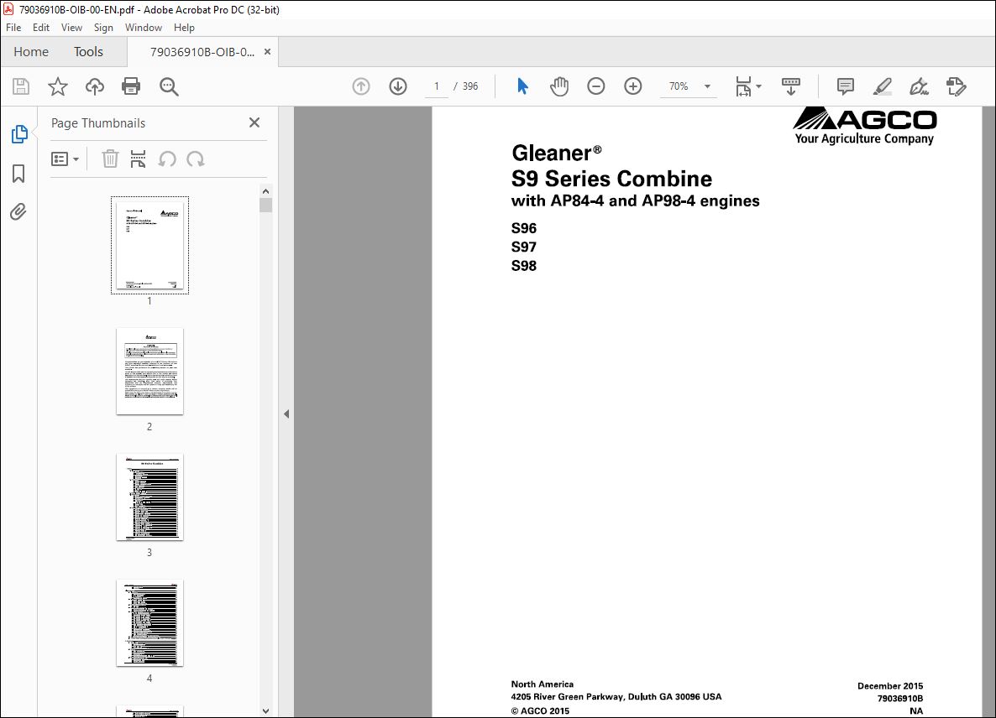Open the Window menu
Image resolution: width=996 pixels, height=718 pixels.
144,28
